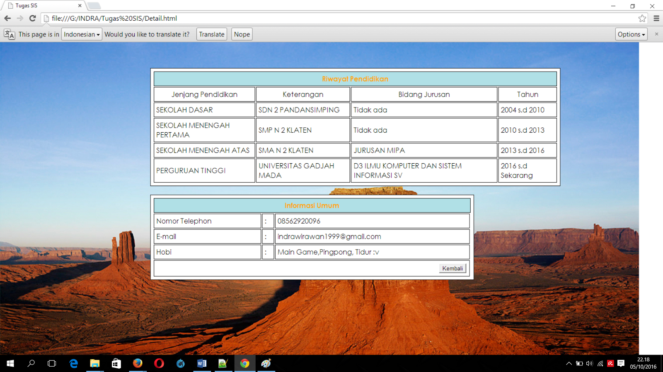
Task: Click the forward navigation arrow
Action: coord(19,18)
